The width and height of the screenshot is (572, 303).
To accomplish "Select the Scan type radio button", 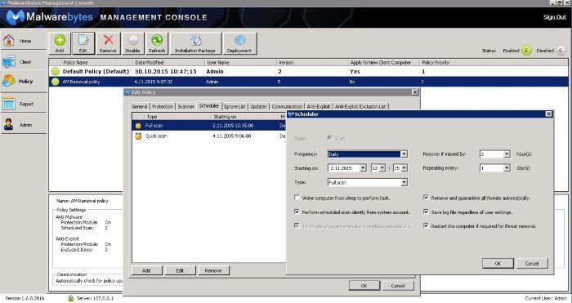I will coord(330,138).
